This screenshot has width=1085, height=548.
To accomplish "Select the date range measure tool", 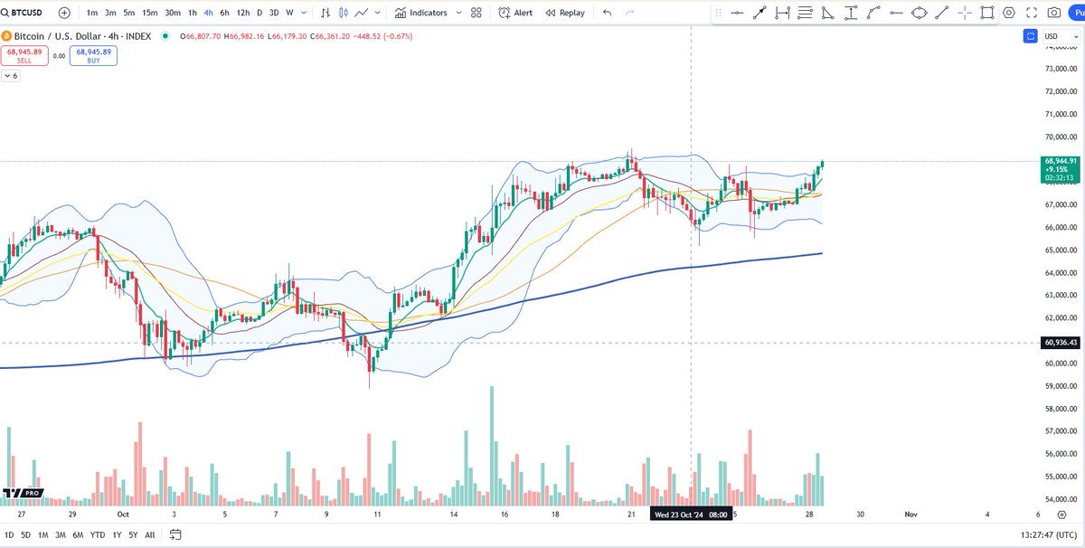I will [782, 13].
